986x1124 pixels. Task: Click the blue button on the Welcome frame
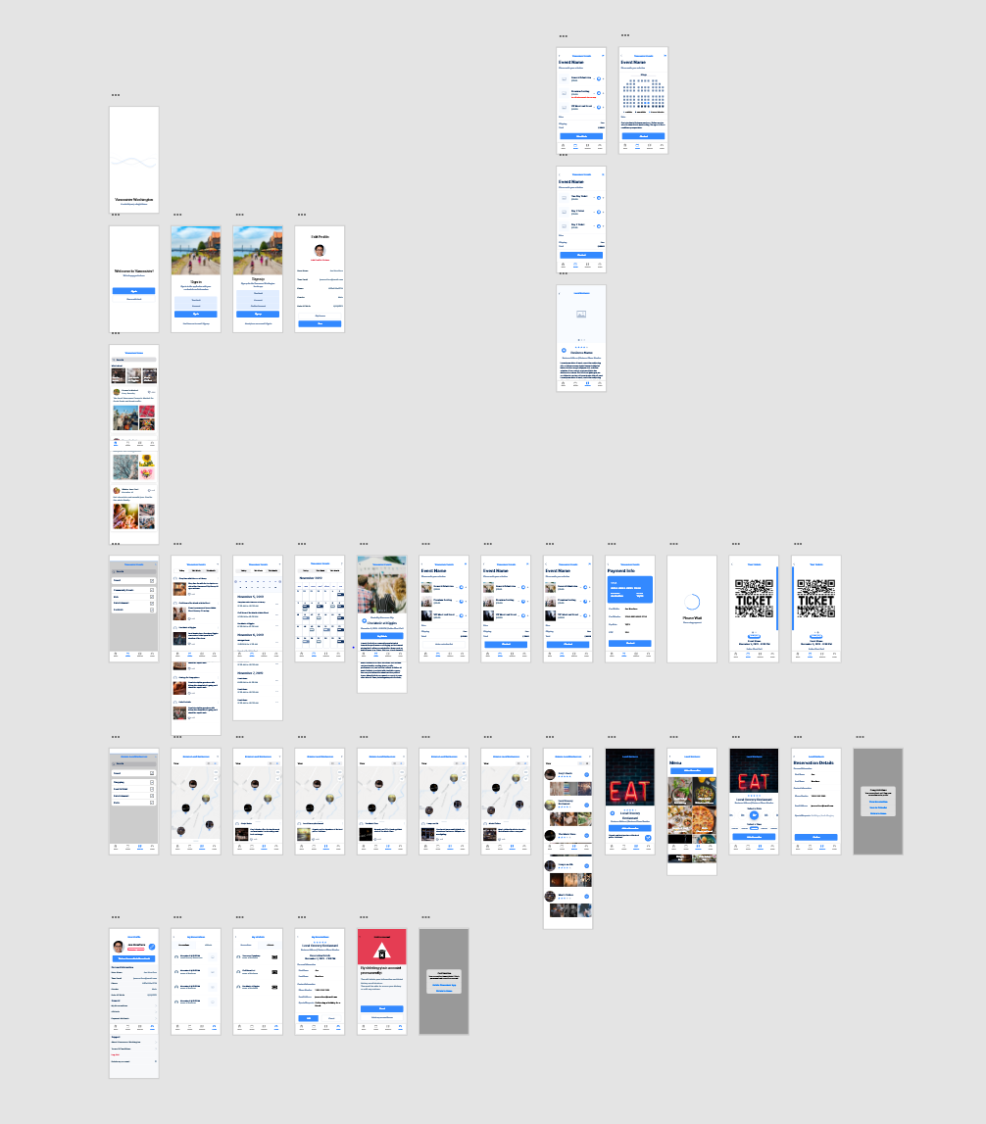click(x=134, y=291)
